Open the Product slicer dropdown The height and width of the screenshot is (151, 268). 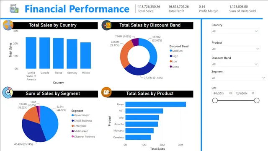pyautogui.click(x=236, y=49)
